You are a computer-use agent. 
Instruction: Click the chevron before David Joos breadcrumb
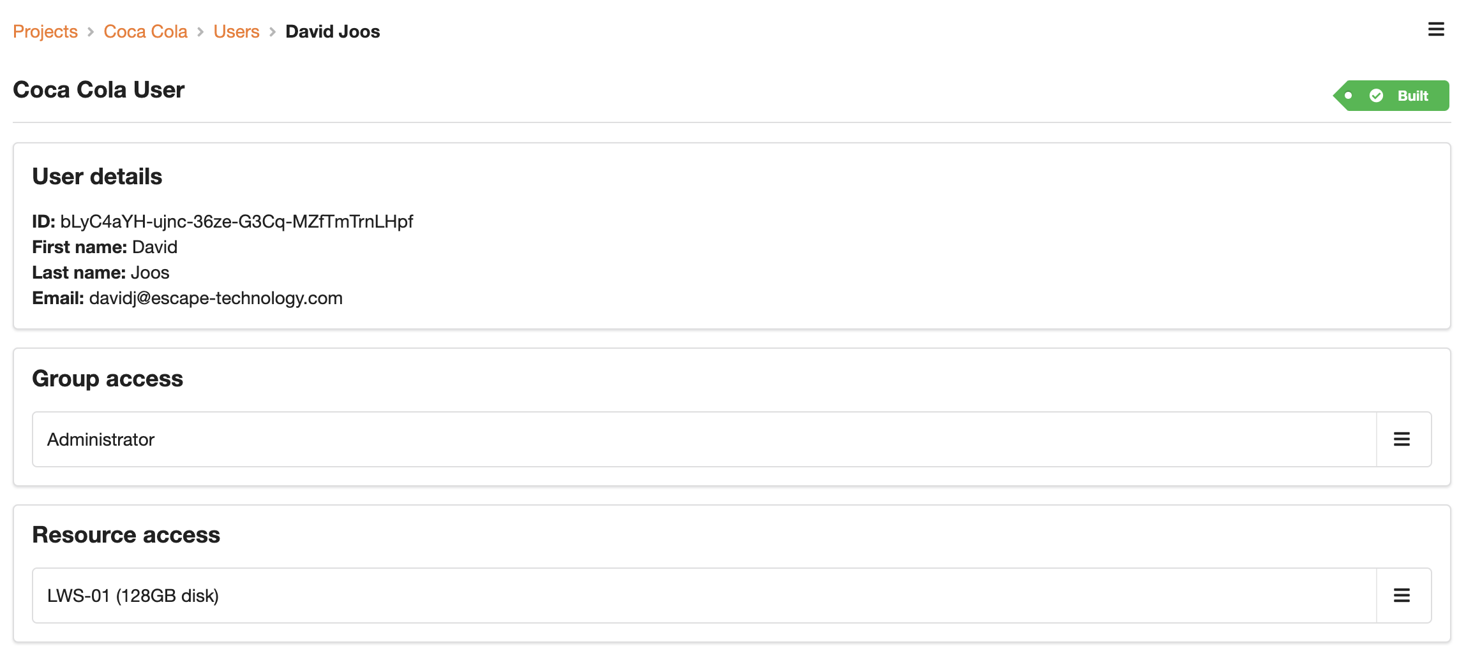pos(273,32)
